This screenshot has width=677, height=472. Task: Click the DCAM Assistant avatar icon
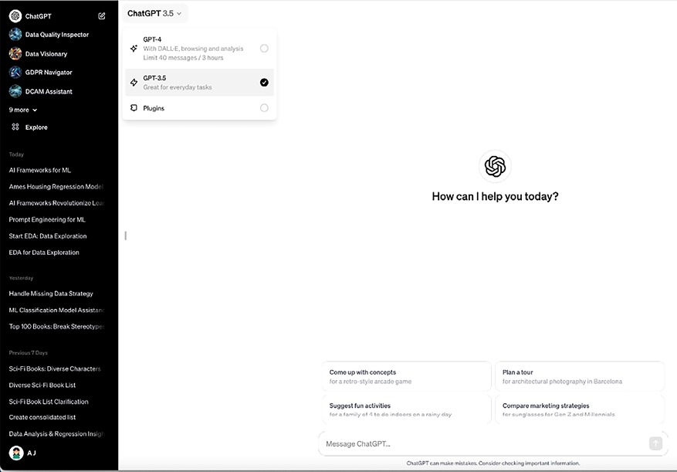[15, 91]
